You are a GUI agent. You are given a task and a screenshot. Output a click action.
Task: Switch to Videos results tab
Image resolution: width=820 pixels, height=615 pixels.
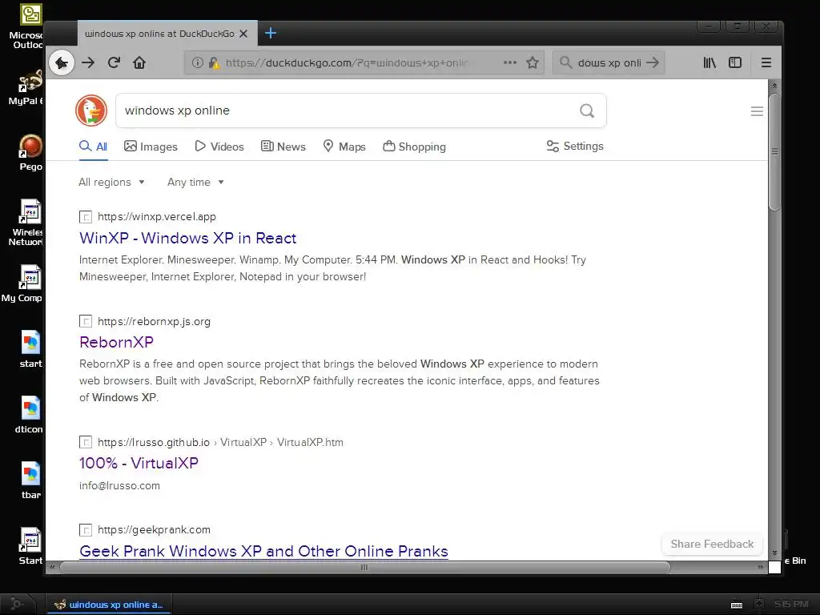(219, 147)
